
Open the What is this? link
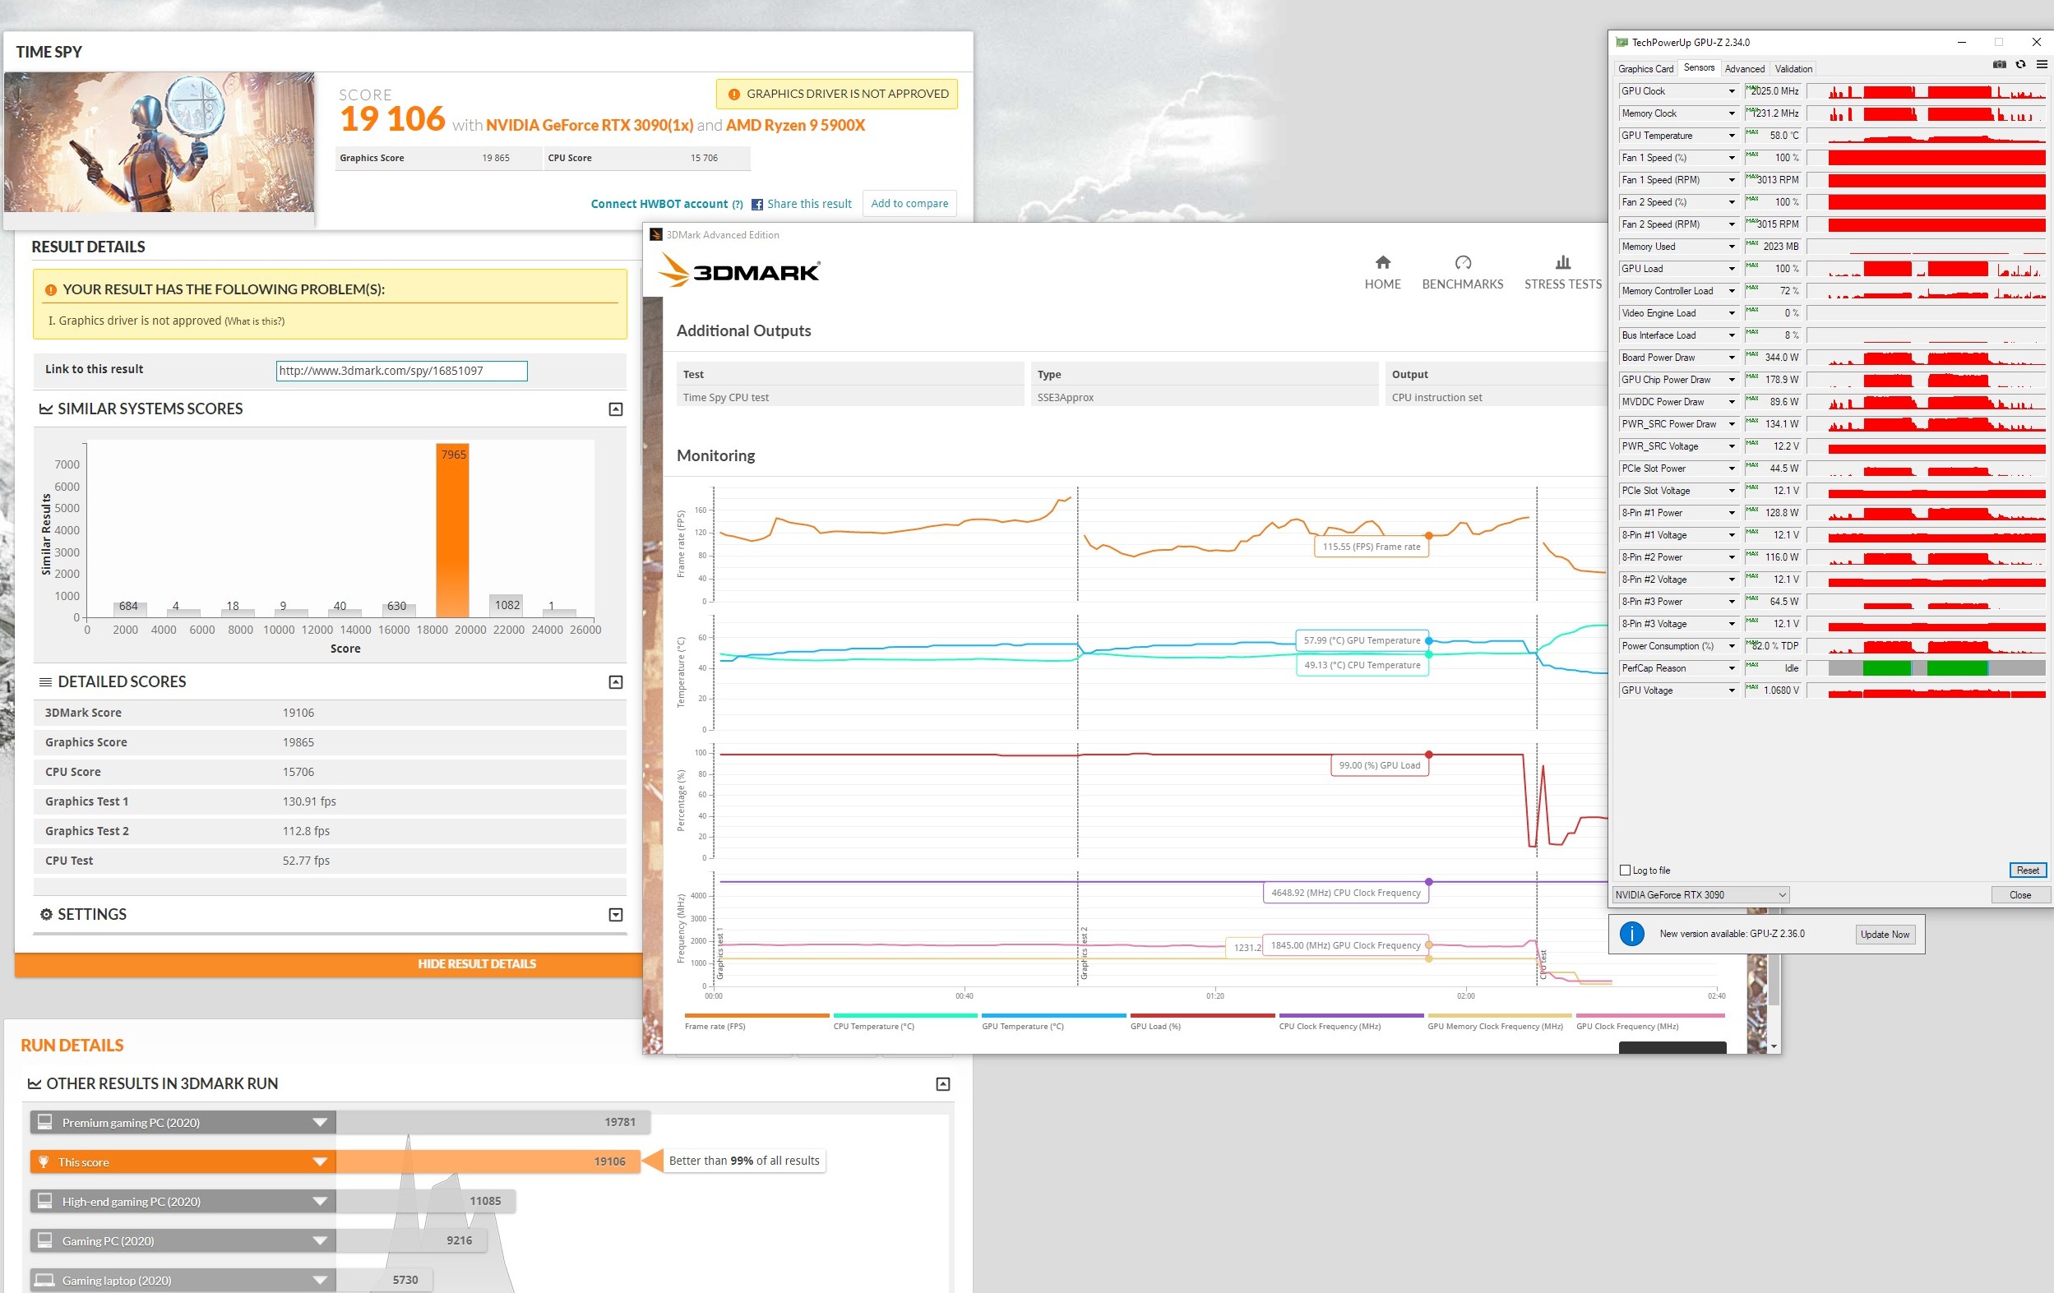click(x=254, y=321)
